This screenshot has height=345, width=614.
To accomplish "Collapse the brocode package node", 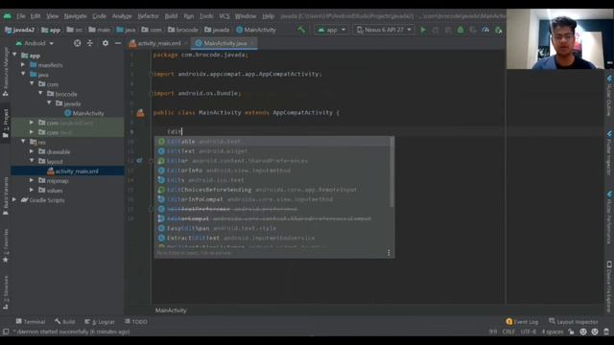I will (x=40, y=94).
